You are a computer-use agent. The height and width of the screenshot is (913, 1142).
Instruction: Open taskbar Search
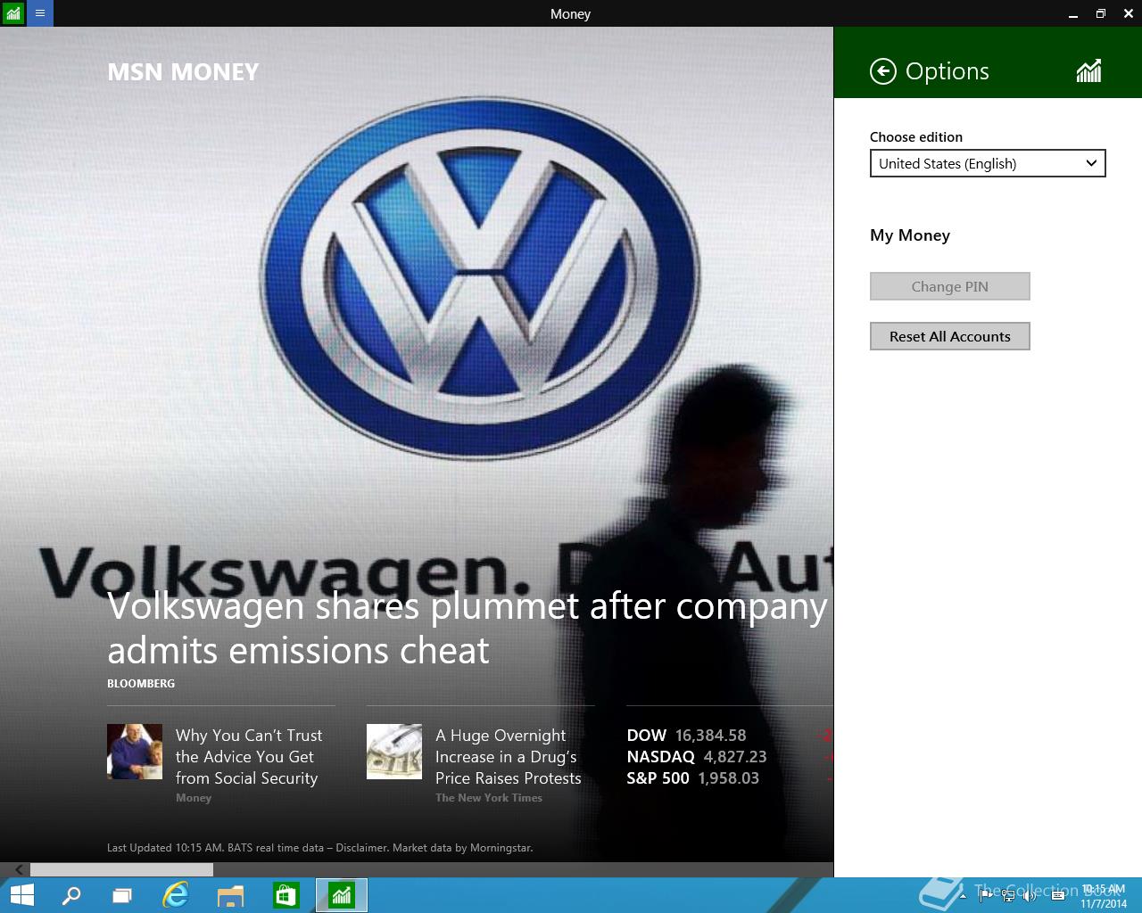pyautogui.click(x=71, y=895)
